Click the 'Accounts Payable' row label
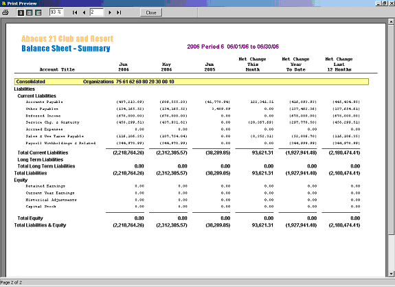The image size is (395, 287). [44, 102]
